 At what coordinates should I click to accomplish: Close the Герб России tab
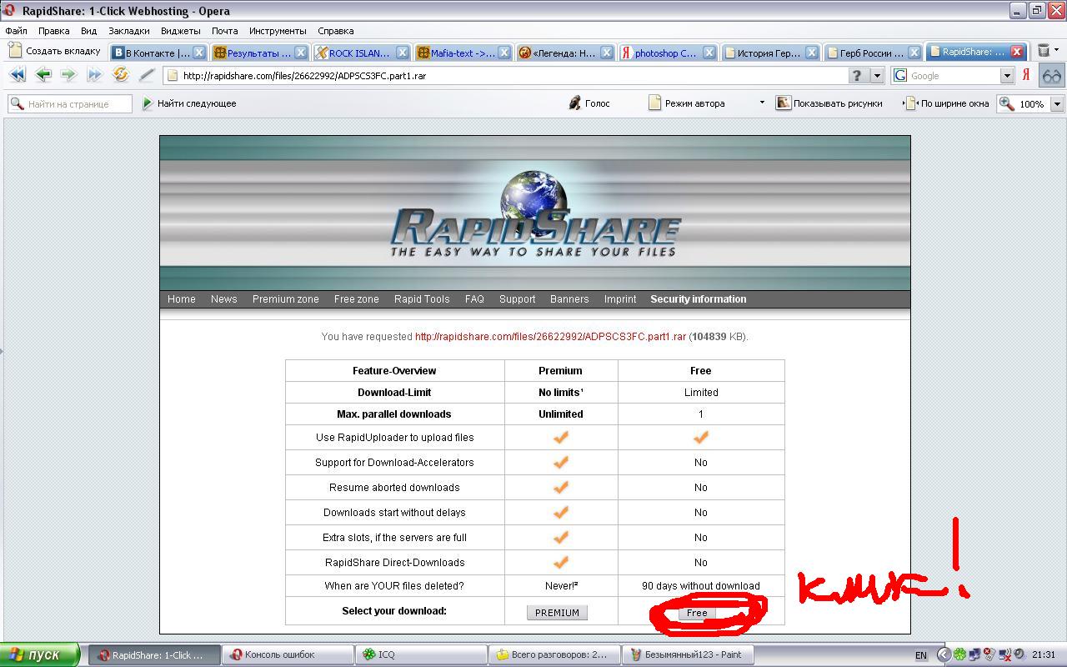click(914, 52)
